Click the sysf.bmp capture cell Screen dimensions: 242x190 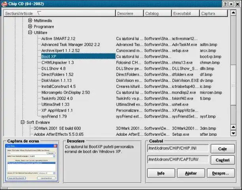coord(208,116)
